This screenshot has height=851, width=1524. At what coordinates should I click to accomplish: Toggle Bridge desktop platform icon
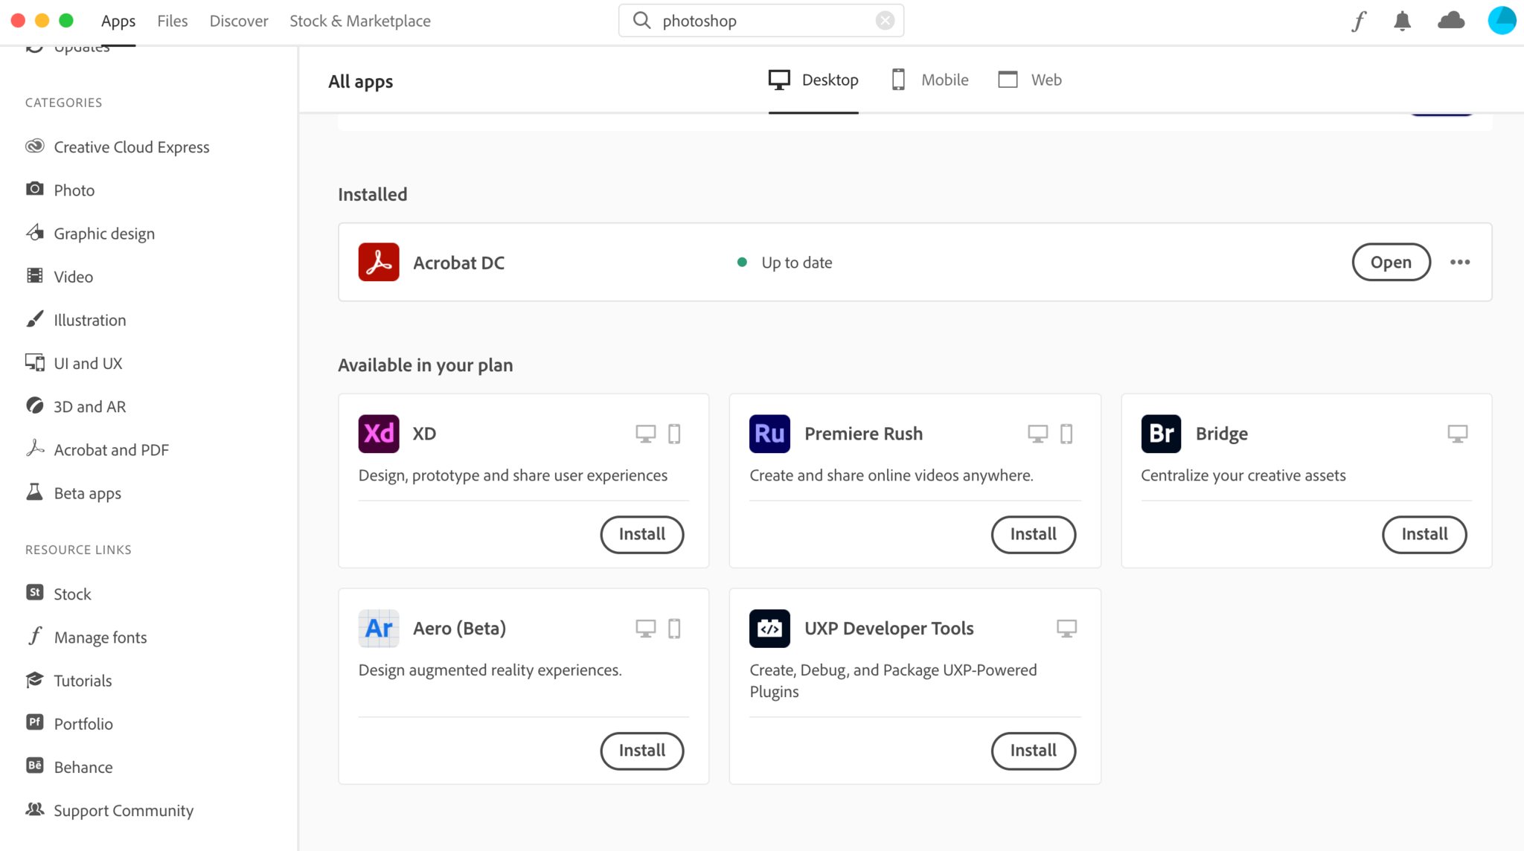(x=1456, y=434)
